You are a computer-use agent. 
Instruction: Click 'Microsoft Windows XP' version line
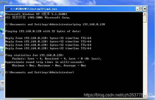36,14
